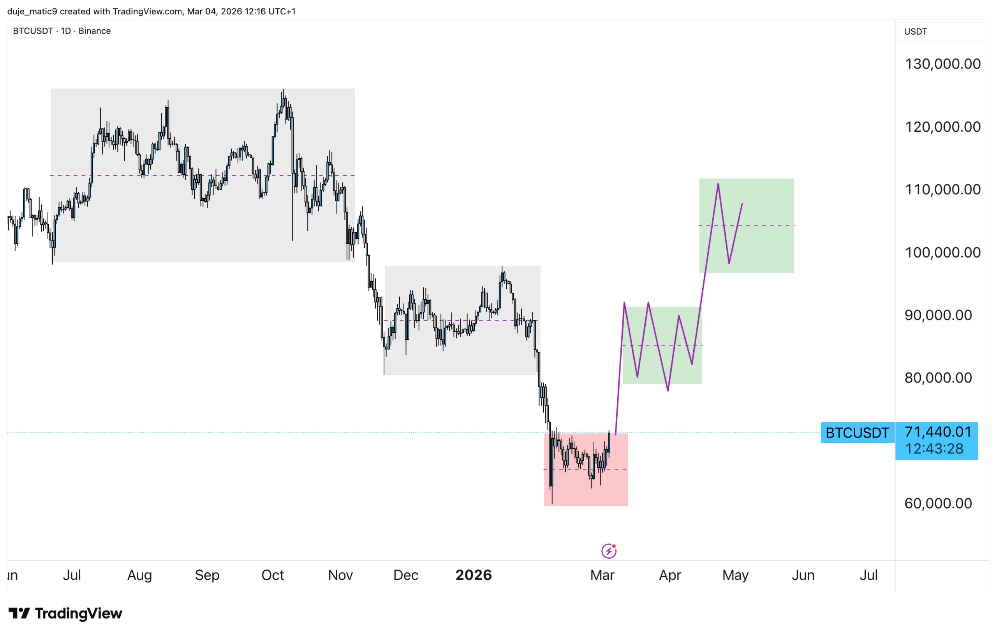This screenshot has width=997, height=635.
Task: Select the blue BTCUSDT price tag
Action: click(x=857, y=433)
